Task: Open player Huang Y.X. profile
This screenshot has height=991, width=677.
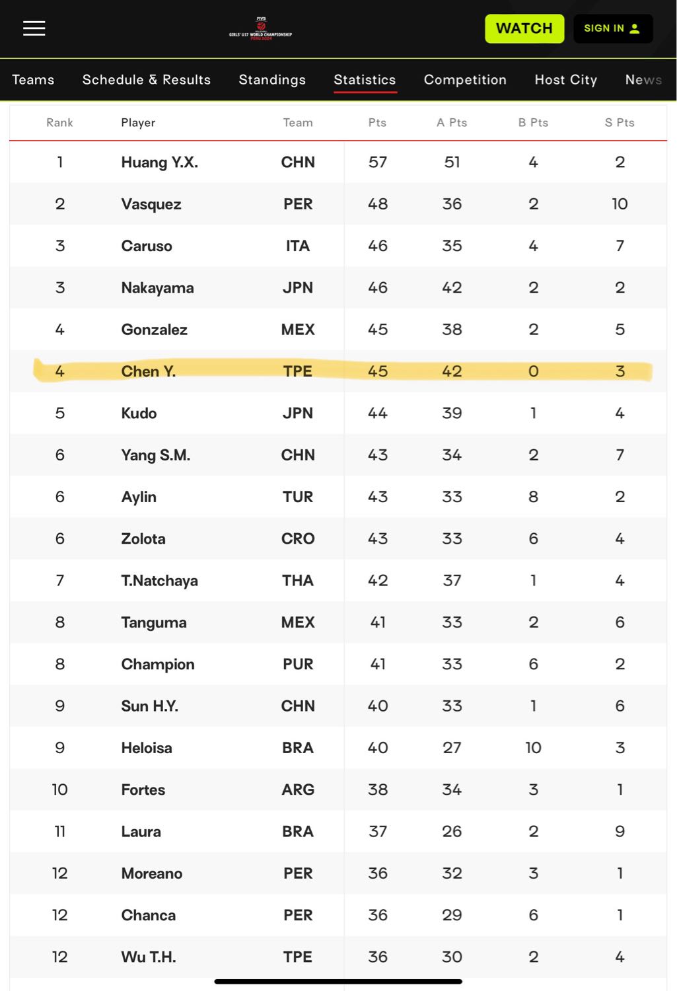Action: click(x=159, y=162)
